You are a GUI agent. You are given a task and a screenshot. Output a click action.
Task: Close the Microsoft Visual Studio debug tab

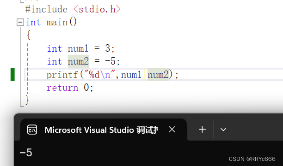tap(172, 130)
